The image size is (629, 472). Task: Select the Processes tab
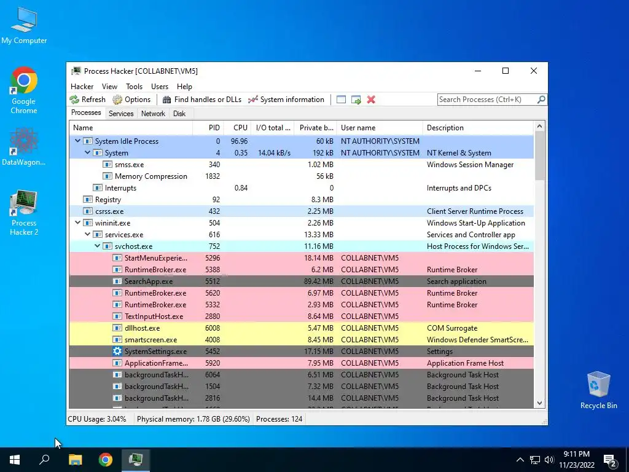click(x=86, y=113)
